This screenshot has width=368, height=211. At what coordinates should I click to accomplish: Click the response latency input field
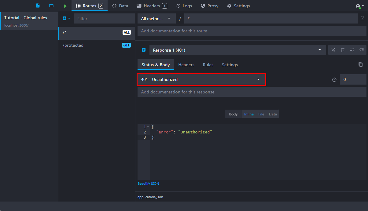[x=353, y=79]
